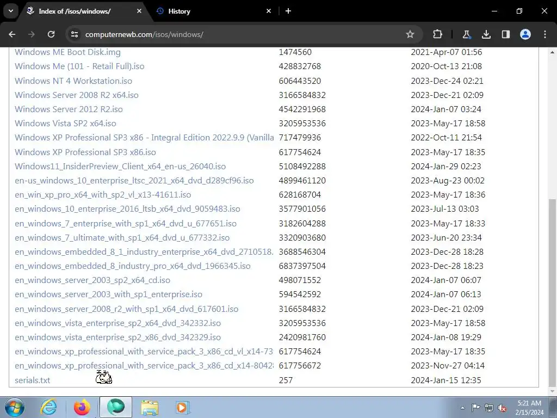Reload the current page
Image resolution: width=557 pixels, height=418 pixels.
click(x=51, y=34)
